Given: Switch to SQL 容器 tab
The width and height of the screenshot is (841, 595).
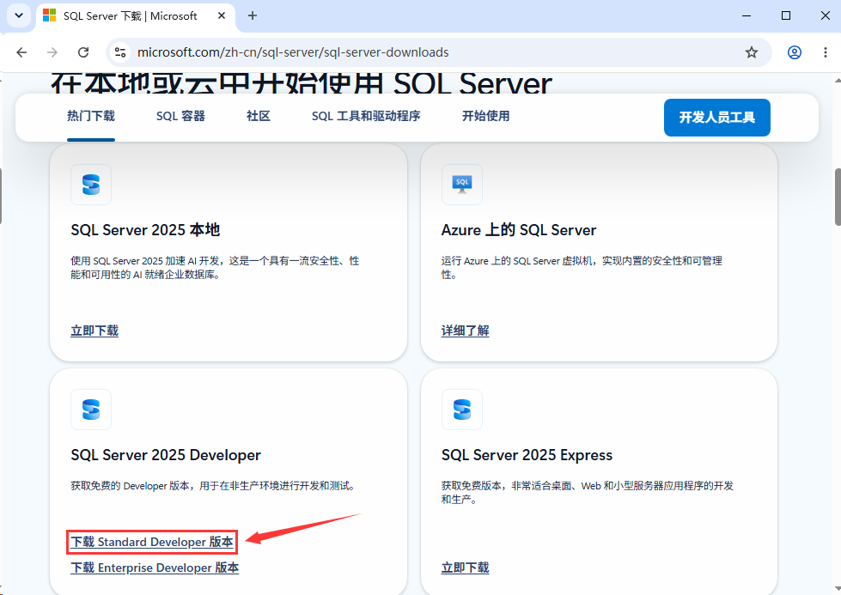Looking at the screenshot, I should tap(180, 116).
